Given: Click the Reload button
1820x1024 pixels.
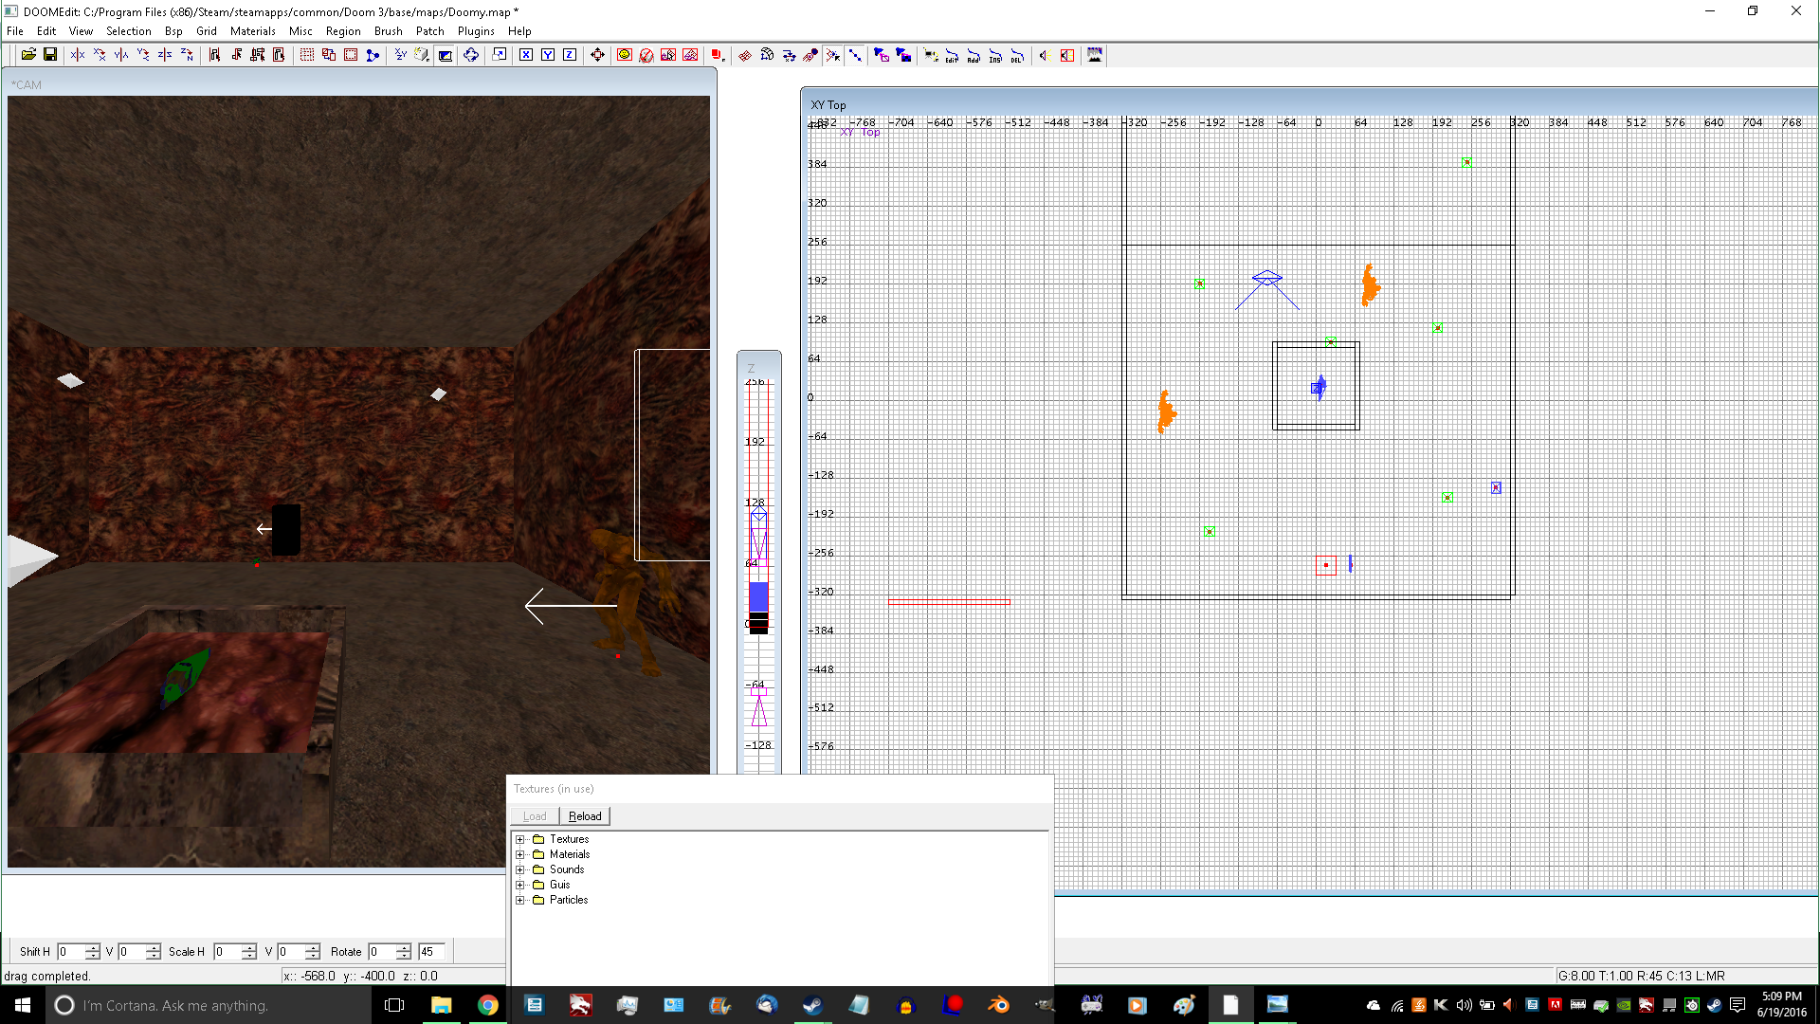Looking at the screenshot, I should click(x=585, y=816).
